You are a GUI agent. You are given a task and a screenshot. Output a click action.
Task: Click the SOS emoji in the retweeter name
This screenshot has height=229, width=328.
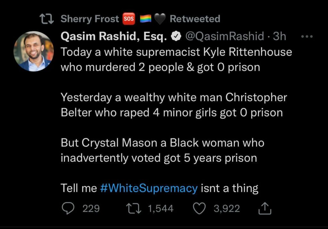pos(129,19)
